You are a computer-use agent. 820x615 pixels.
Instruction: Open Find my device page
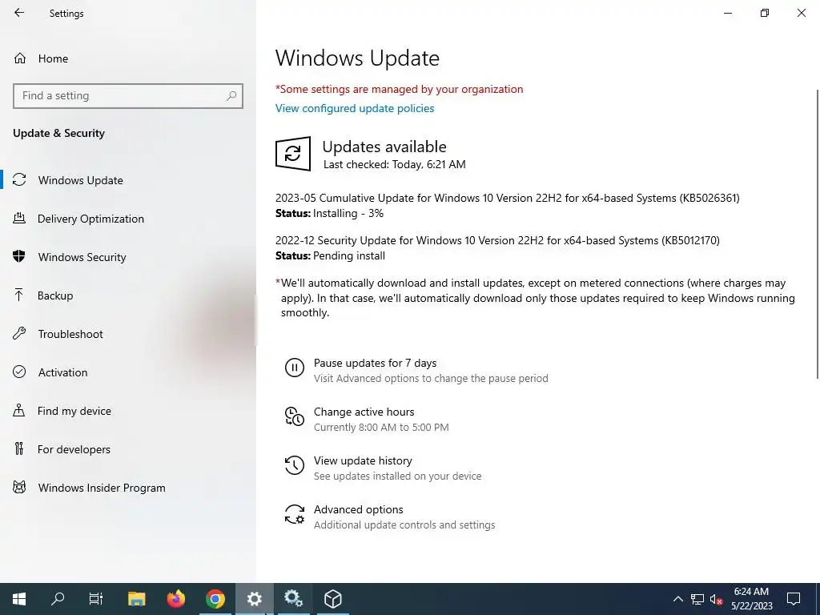click(x=74, y=411)
